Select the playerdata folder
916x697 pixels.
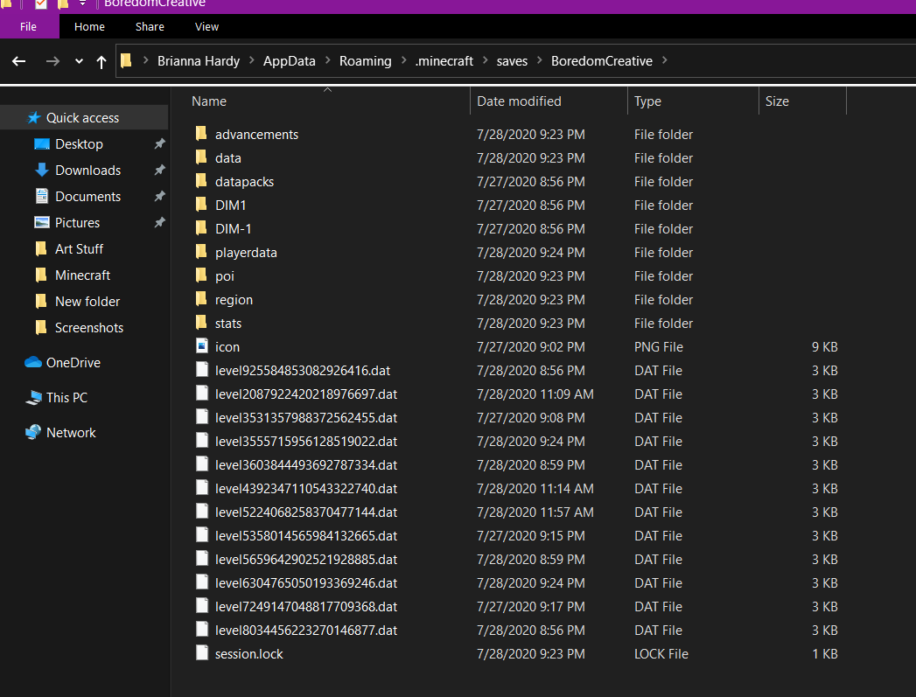pos(245,253)
